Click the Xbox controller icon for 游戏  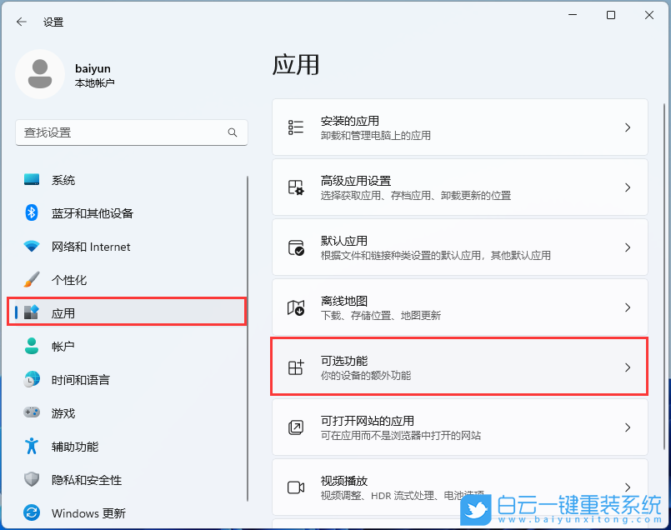(33, 413)
